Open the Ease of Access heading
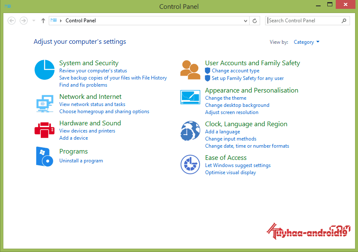Screen dimensions: 358x252 point(226,158)
